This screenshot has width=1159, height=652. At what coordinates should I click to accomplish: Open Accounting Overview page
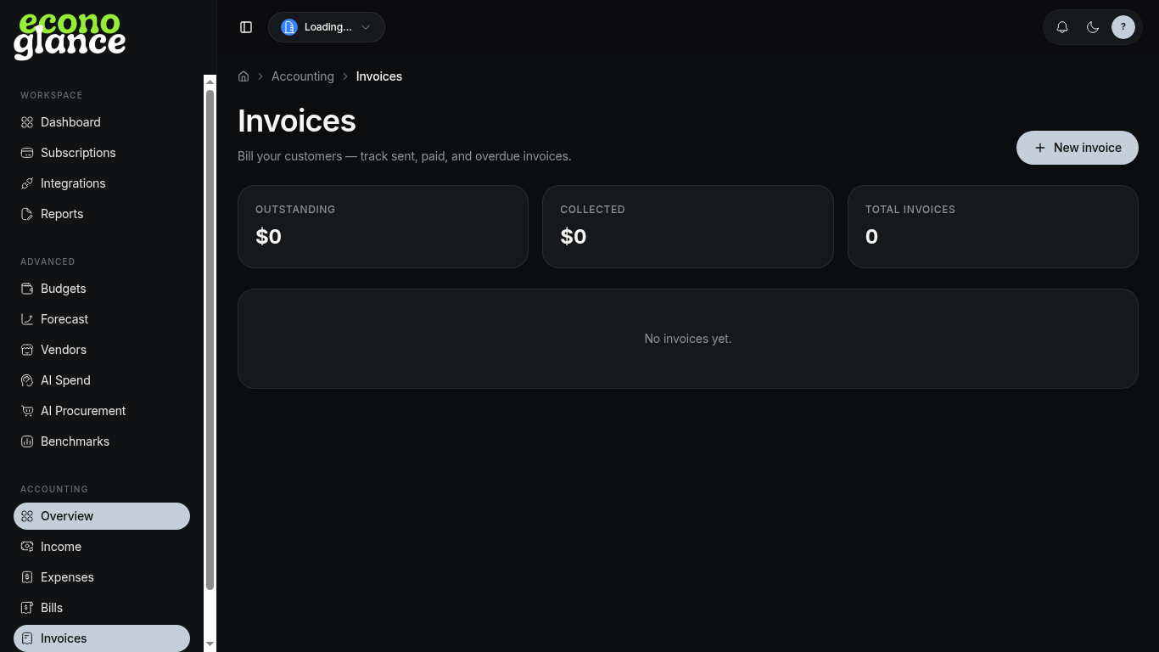point(102,516)
